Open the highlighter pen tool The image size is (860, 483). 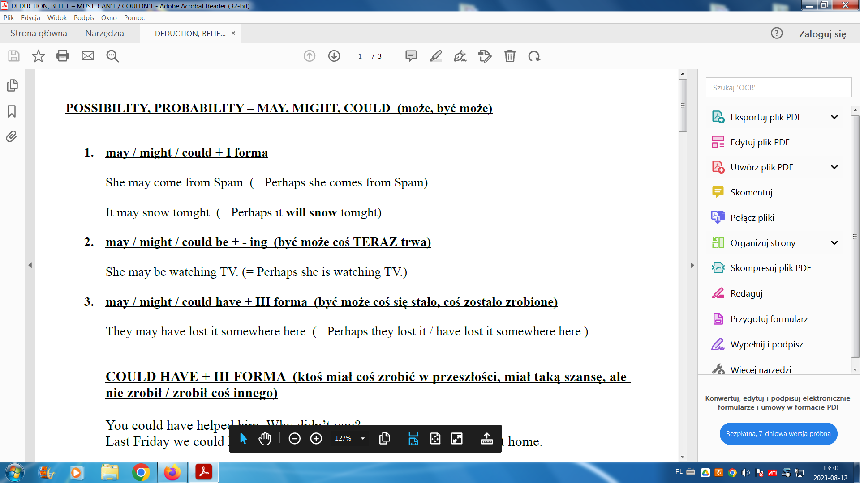tap(435, 56)
